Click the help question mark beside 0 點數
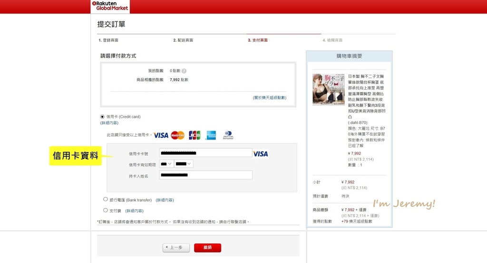The image size is (487, 263). [184, 71]
